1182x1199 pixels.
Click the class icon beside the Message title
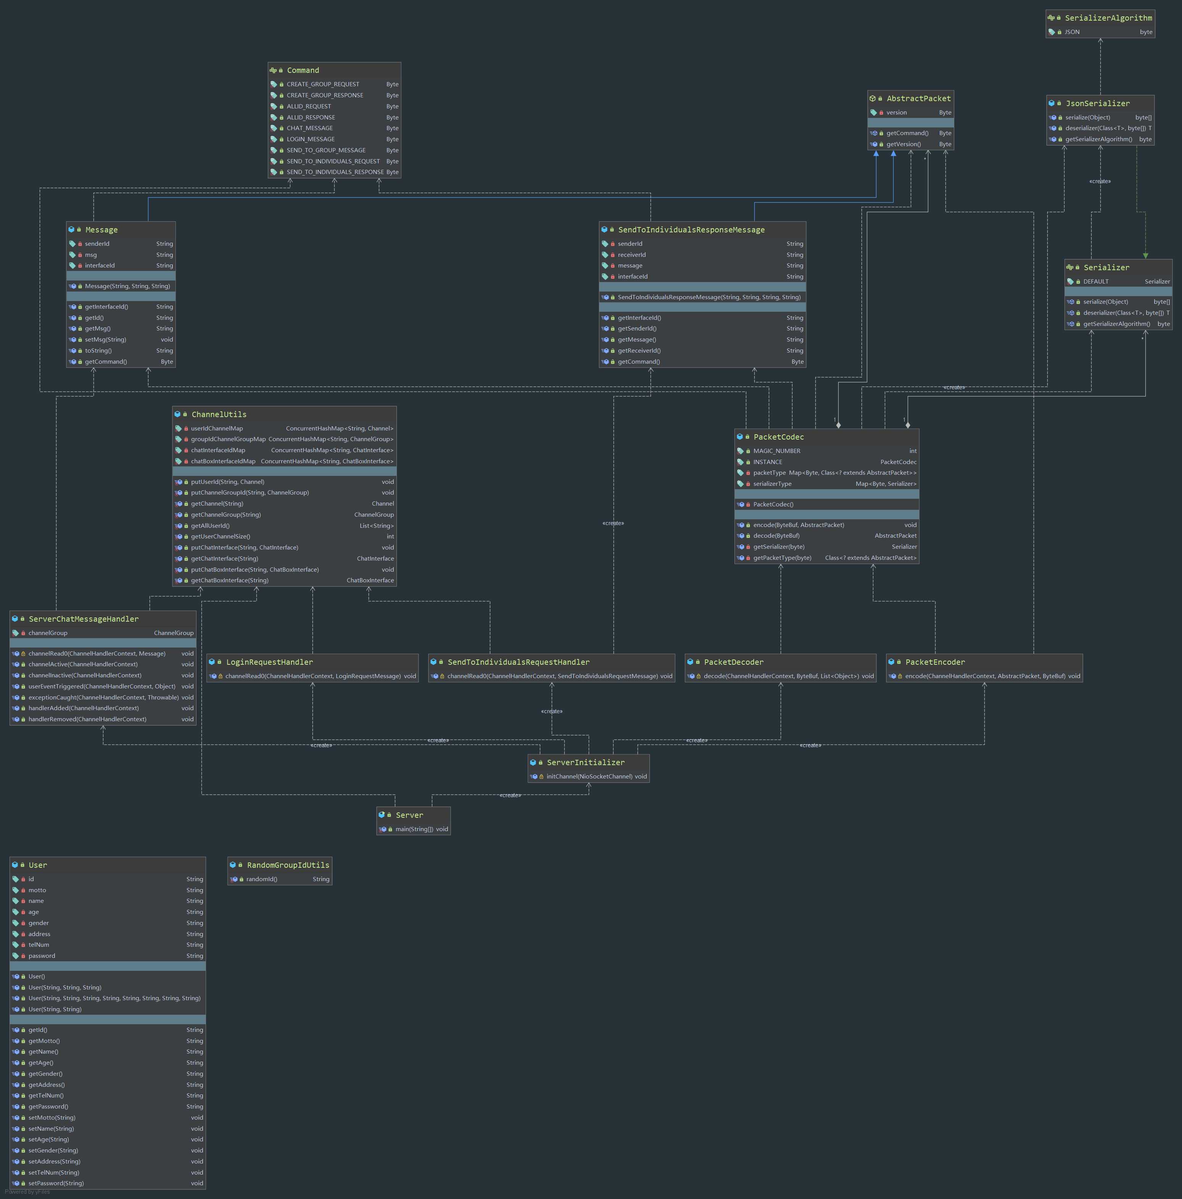[x=71, y=229]
